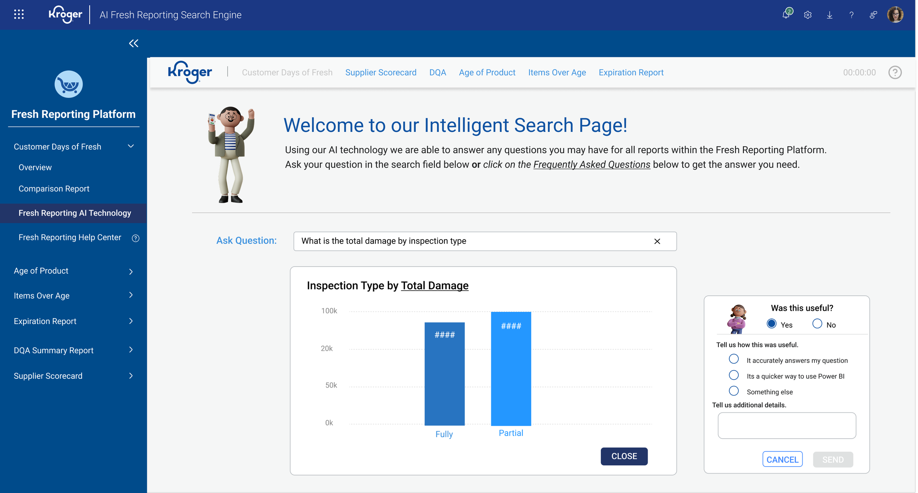
Task: Select the Yes radio button
Action: point(771,324)
